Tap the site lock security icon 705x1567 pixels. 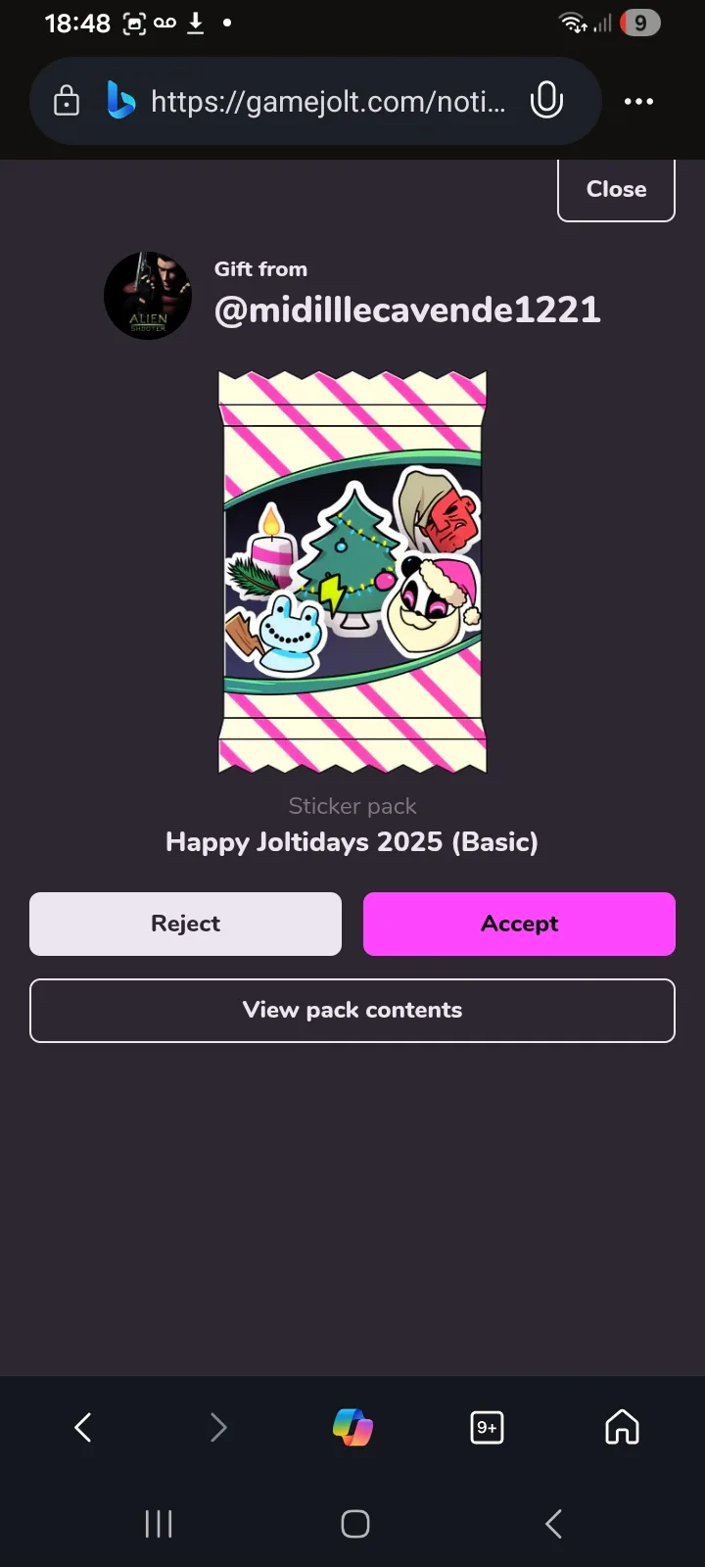(x=67, y=101)
